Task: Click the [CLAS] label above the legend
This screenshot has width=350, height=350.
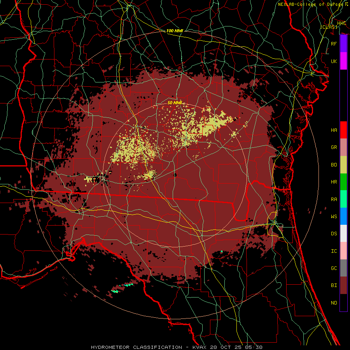Action: [x=329, y=27]
